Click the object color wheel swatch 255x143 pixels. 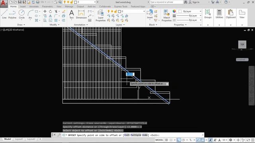pyautogui.click(x=174, y=11)
